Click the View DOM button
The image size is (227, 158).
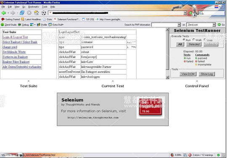point(188,74)
